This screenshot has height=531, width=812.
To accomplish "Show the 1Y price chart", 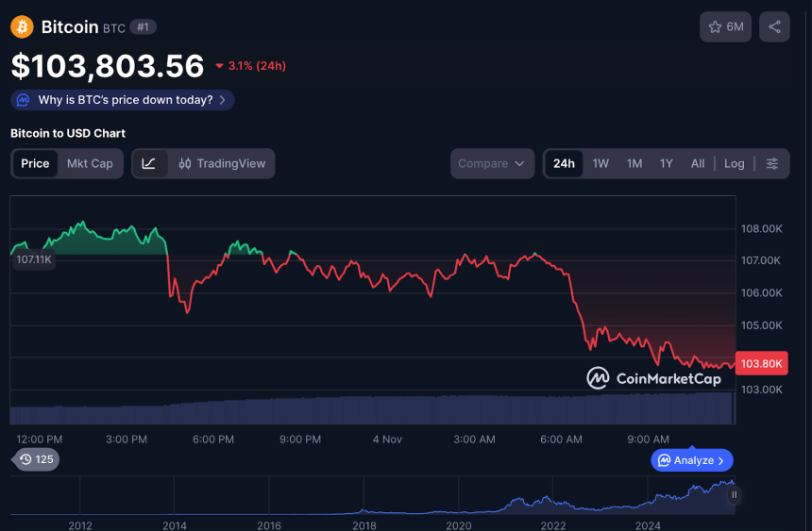I will [667, 163].
